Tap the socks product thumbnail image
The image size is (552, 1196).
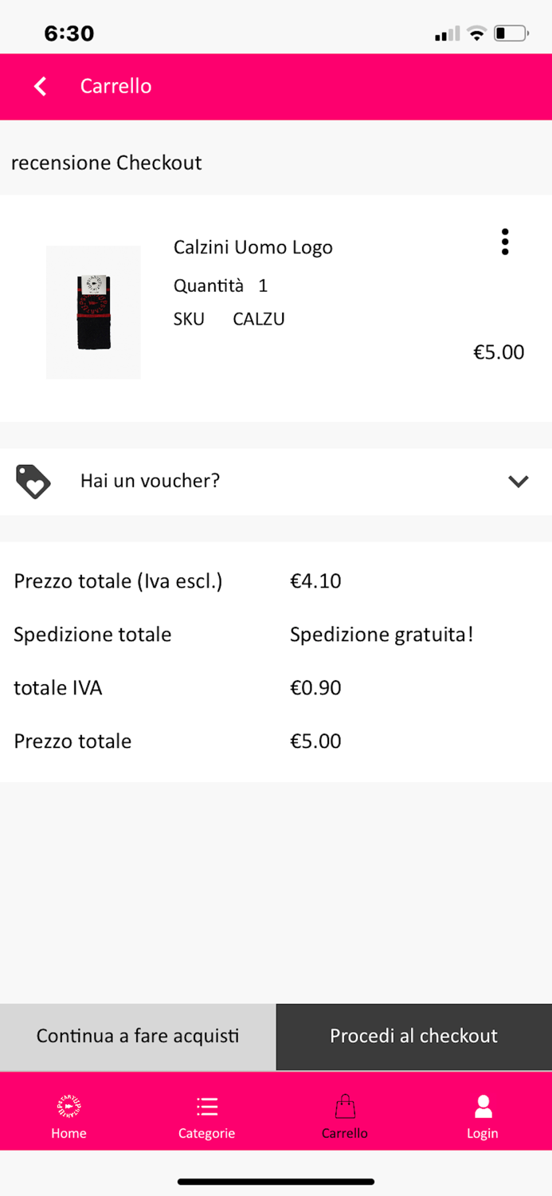pos(93,312)
